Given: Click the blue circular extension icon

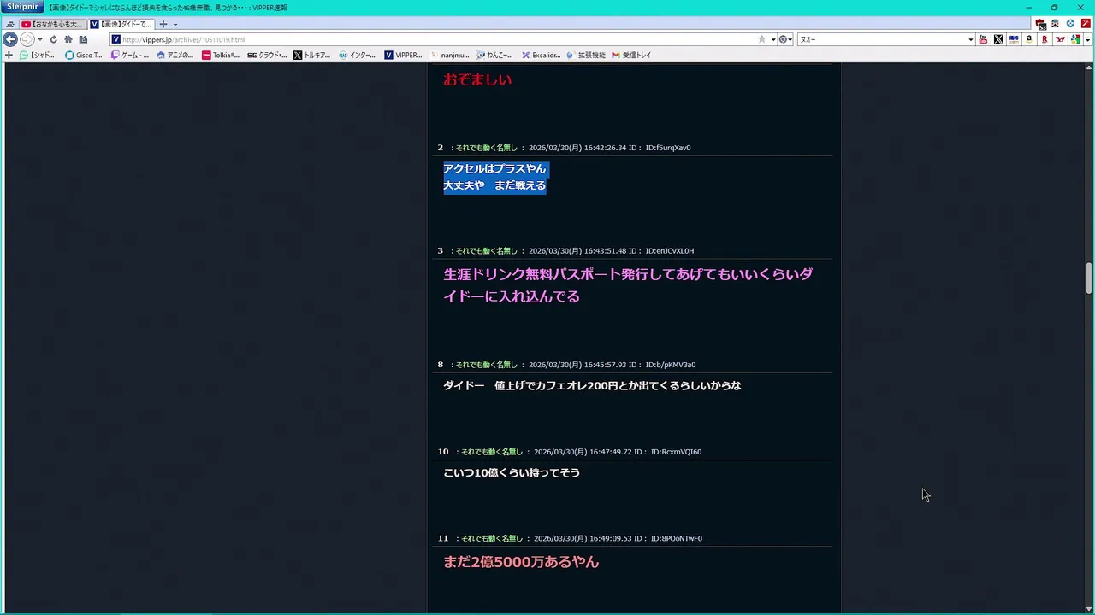Looking at the screenshot, I should click(1070, 24).
